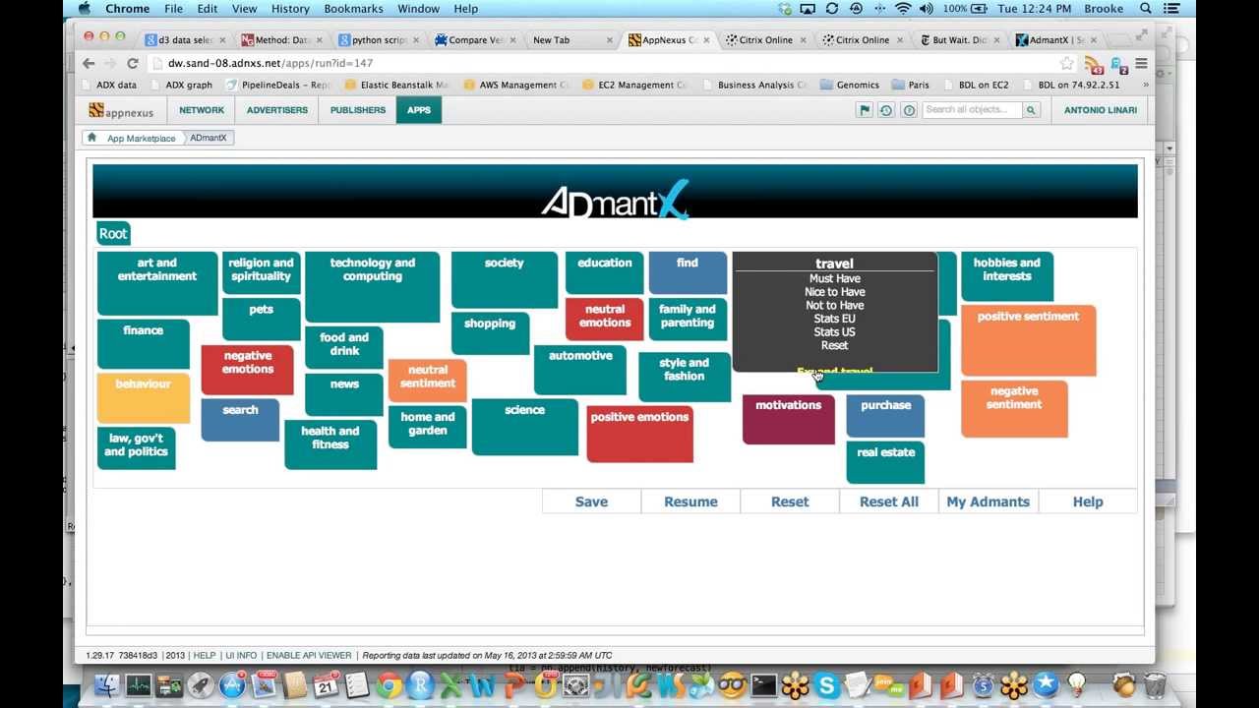Viewport: 1259px width, 708px height.
Task: Reload the page with the refresh icon
Action: [132, 63]
